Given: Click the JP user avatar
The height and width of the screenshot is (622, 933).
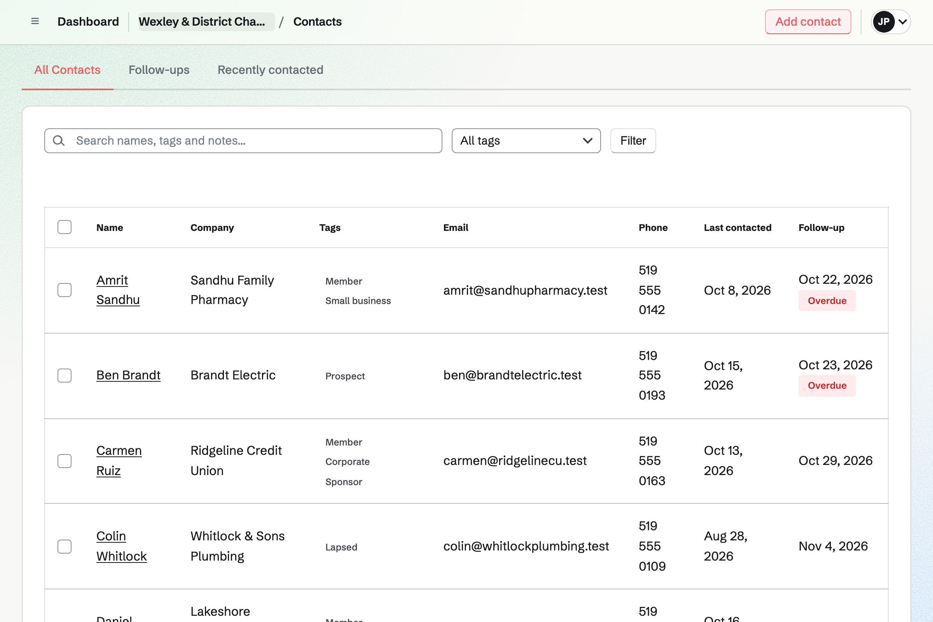Looking at the screenshot, I should click(883, 21).
